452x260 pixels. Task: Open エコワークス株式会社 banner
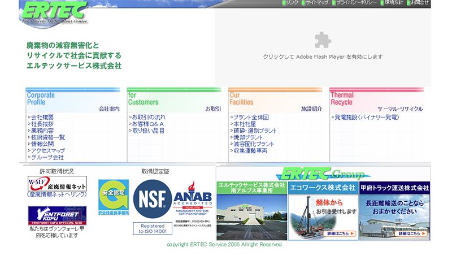pos(323,211)
